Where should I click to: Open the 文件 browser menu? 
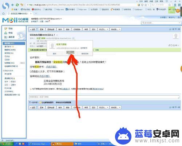click(x=141, y=1)
